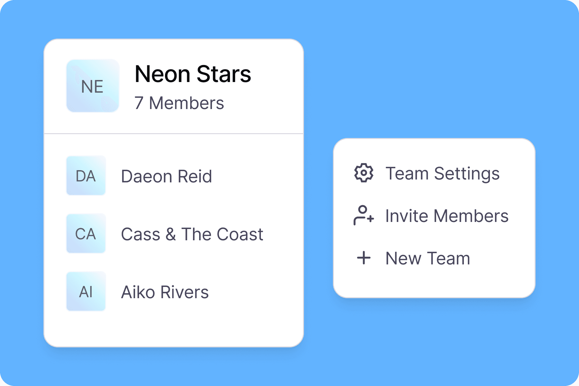Click the DA avatar tile
This screenshot has height=386, width=579.
(x=86, y=176)
